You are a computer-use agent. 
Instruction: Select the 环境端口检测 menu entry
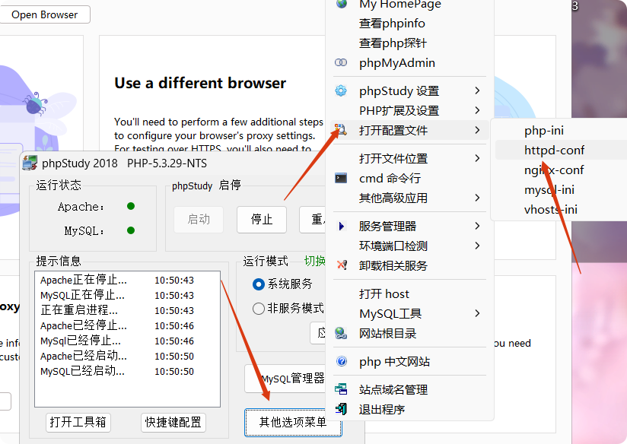[393, 246]
